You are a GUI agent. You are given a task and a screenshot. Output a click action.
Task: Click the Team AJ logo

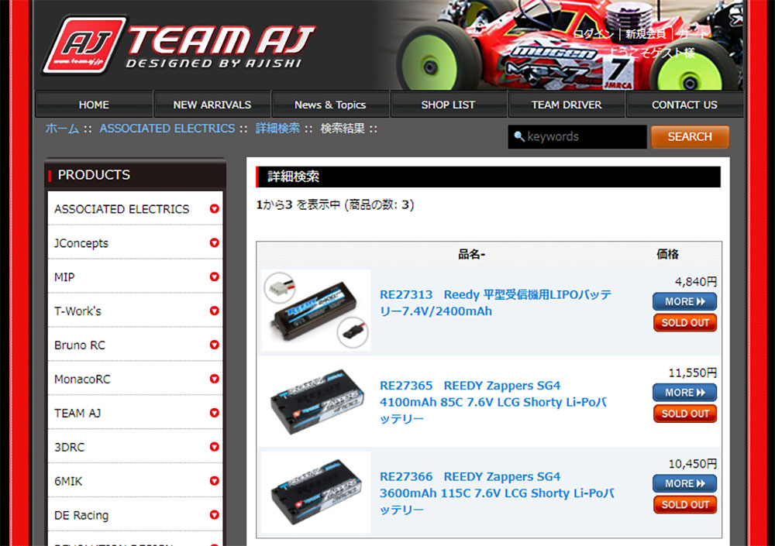point(179,46)
